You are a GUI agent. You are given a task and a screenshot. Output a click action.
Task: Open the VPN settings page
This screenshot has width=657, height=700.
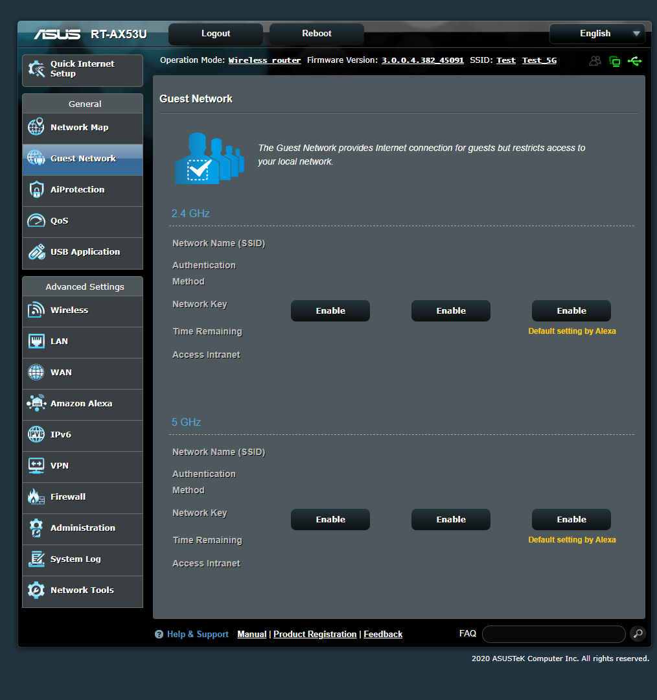(82, 465)
